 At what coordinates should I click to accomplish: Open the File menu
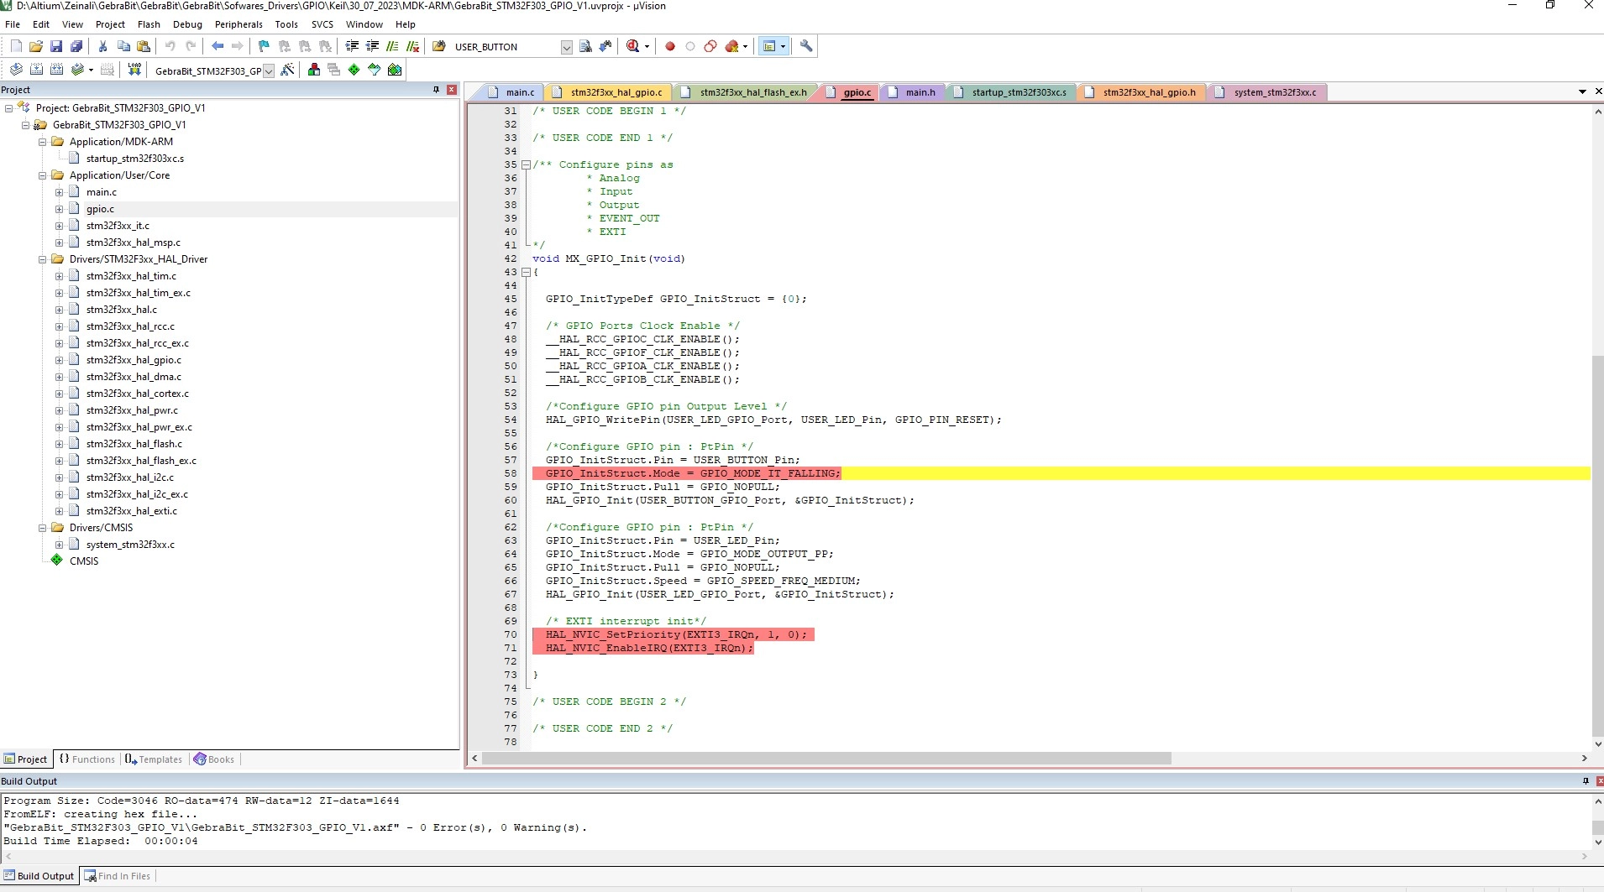tap(13, 24)
